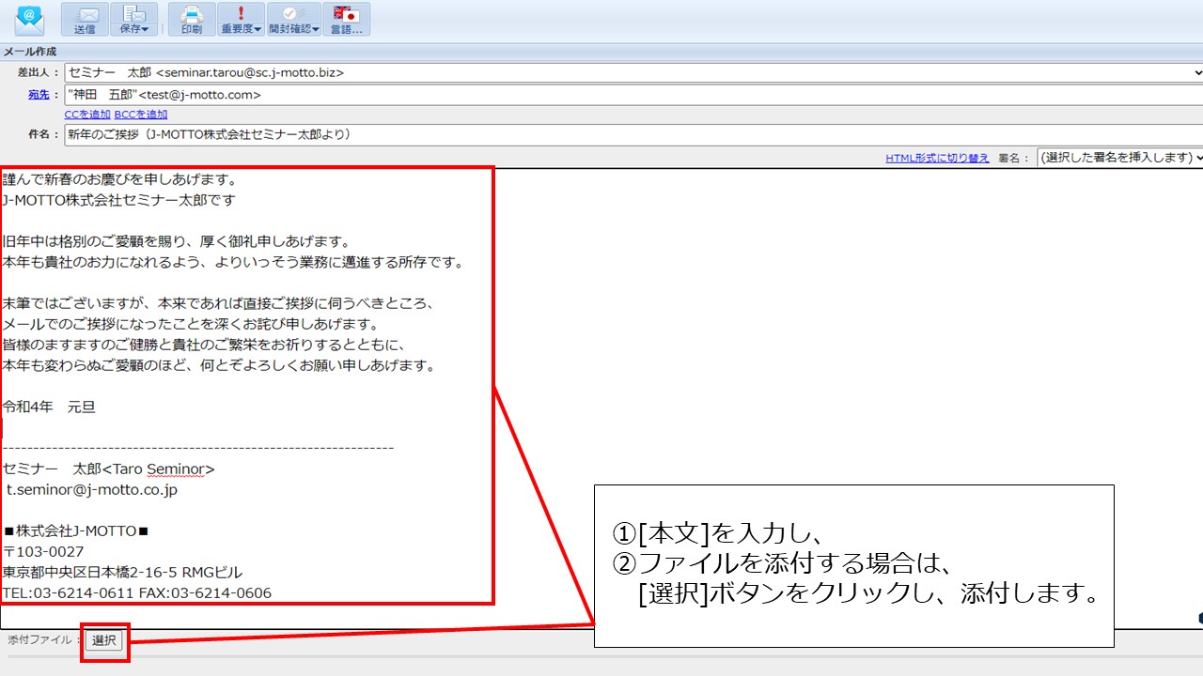Click the line starting with 本年も変わらぬご愛顧
This screenshot has height=676, width=1203.
click(219, 365)
